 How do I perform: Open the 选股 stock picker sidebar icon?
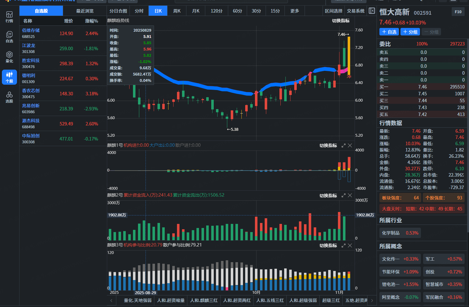tap(9, 97)
